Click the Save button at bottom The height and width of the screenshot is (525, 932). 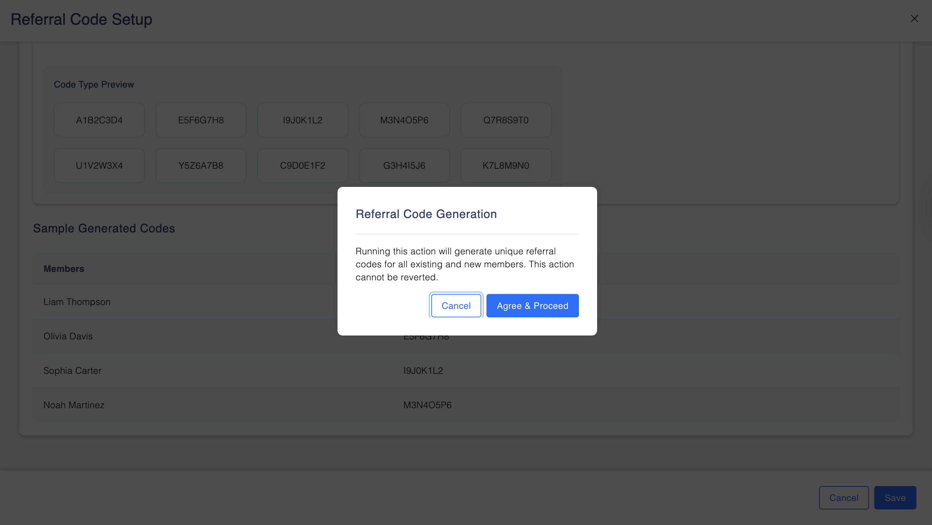[895, 497]
